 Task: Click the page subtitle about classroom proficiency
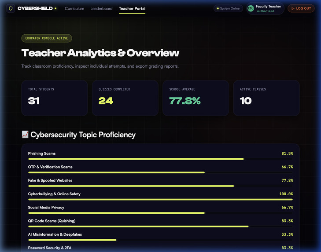100,66
